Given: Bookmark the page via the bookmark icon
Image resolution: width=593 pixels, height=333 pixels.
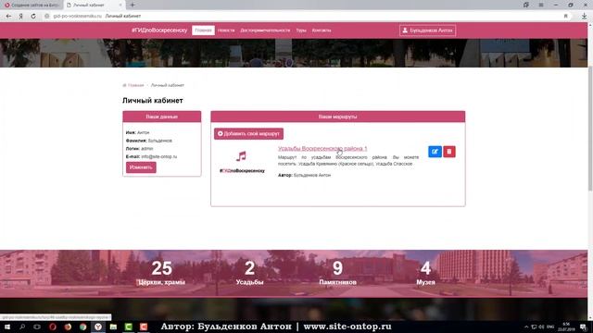Looking at the screenshot, I should (x=566, y=17).
